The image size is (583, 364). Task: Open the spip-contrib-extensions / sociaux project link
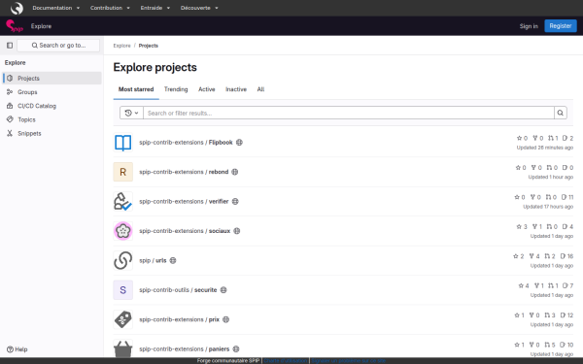(x=185, y=231)
